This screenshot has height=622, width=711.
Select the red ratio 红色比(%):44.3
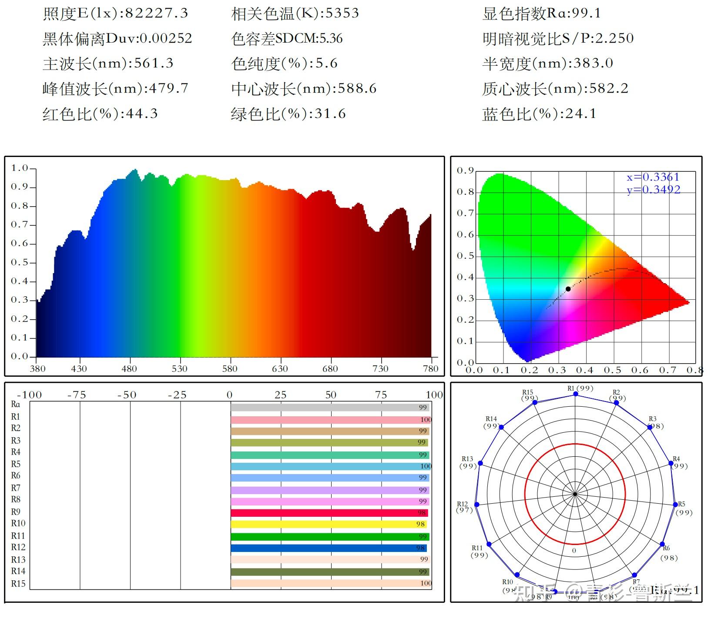point(101,114)
